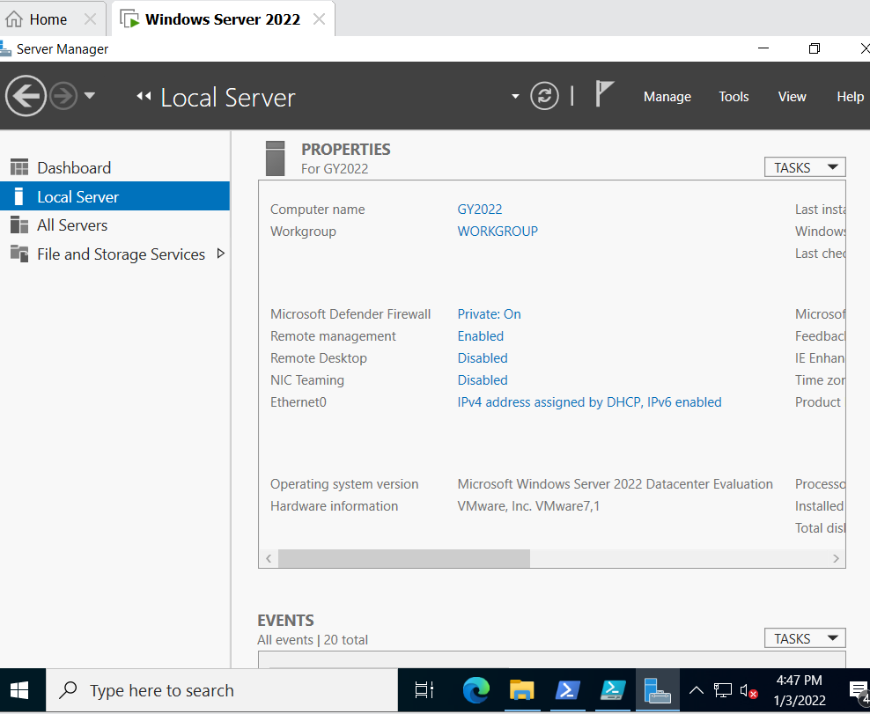Click the Server Manager title bar icon
The width and height of the screenshot is (870, 714).
(5, 48)
